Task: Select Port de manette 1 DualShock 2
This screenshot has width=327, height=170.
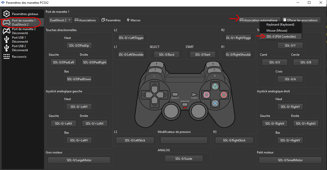Action: (23, 22)
